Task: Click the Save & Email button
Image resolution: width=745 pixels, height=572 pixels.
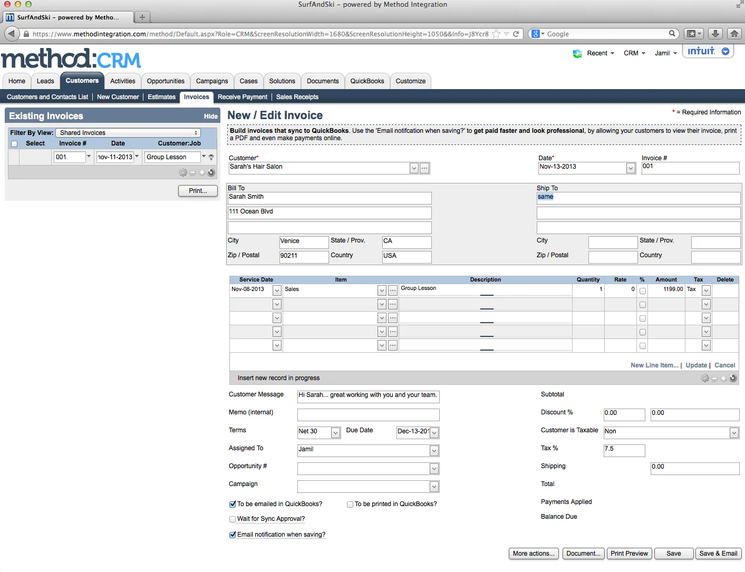Action: [x=718, y=554]
